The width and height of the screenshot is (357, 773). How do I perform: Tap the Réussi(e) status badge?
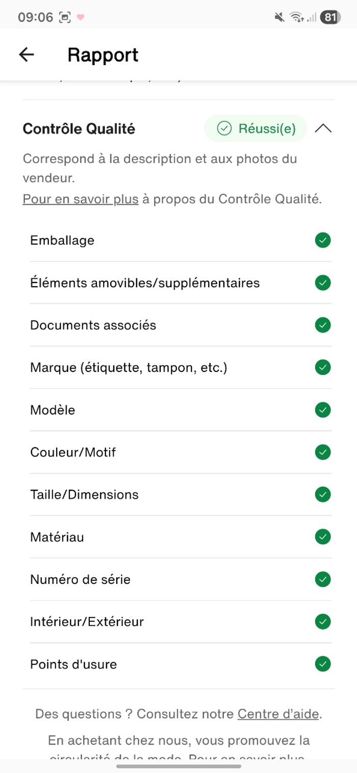(256, 128)
